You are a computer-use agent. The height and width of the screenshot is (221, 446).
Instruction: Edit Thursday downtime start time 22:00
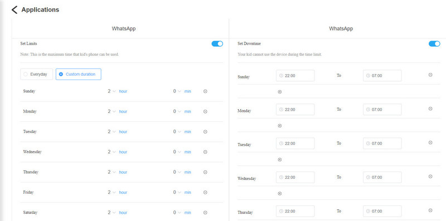(295, 211)
